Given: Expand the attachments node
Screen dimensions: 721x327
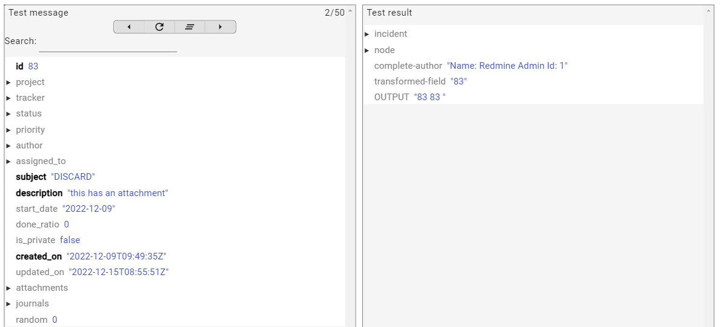Looking at the screenshot, I should 9,288.
